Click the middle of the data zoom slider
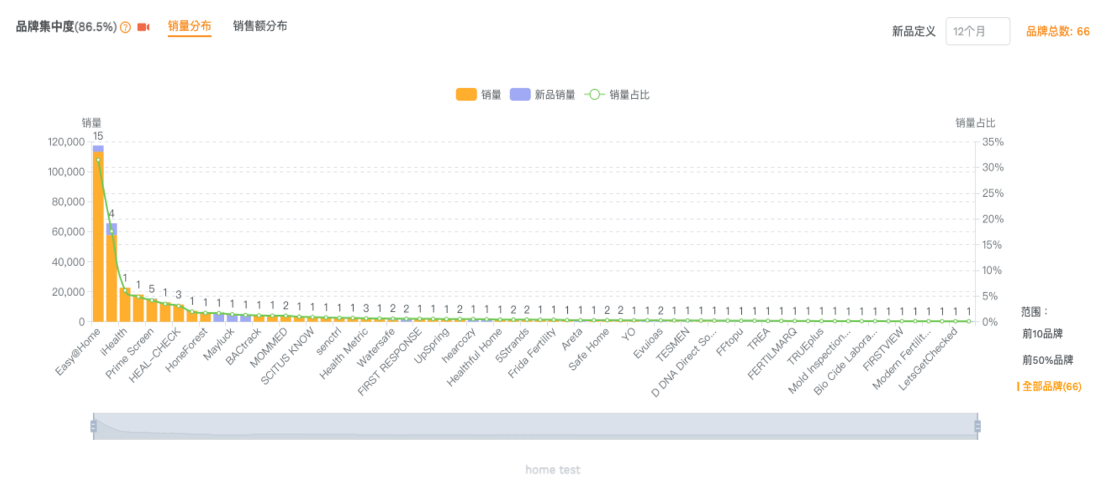1099x482 pixels. (535, 426)
